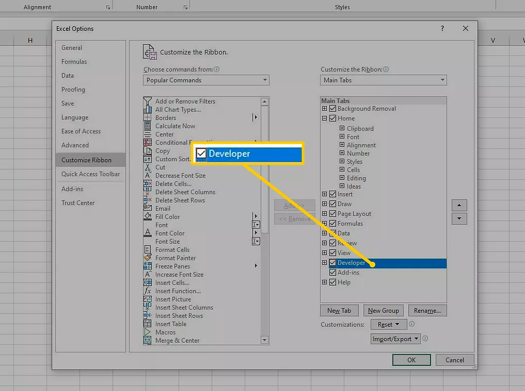Click the Increase Font Size icon
The width and height of the screenshot is (525, 391).
coord(147,274)
